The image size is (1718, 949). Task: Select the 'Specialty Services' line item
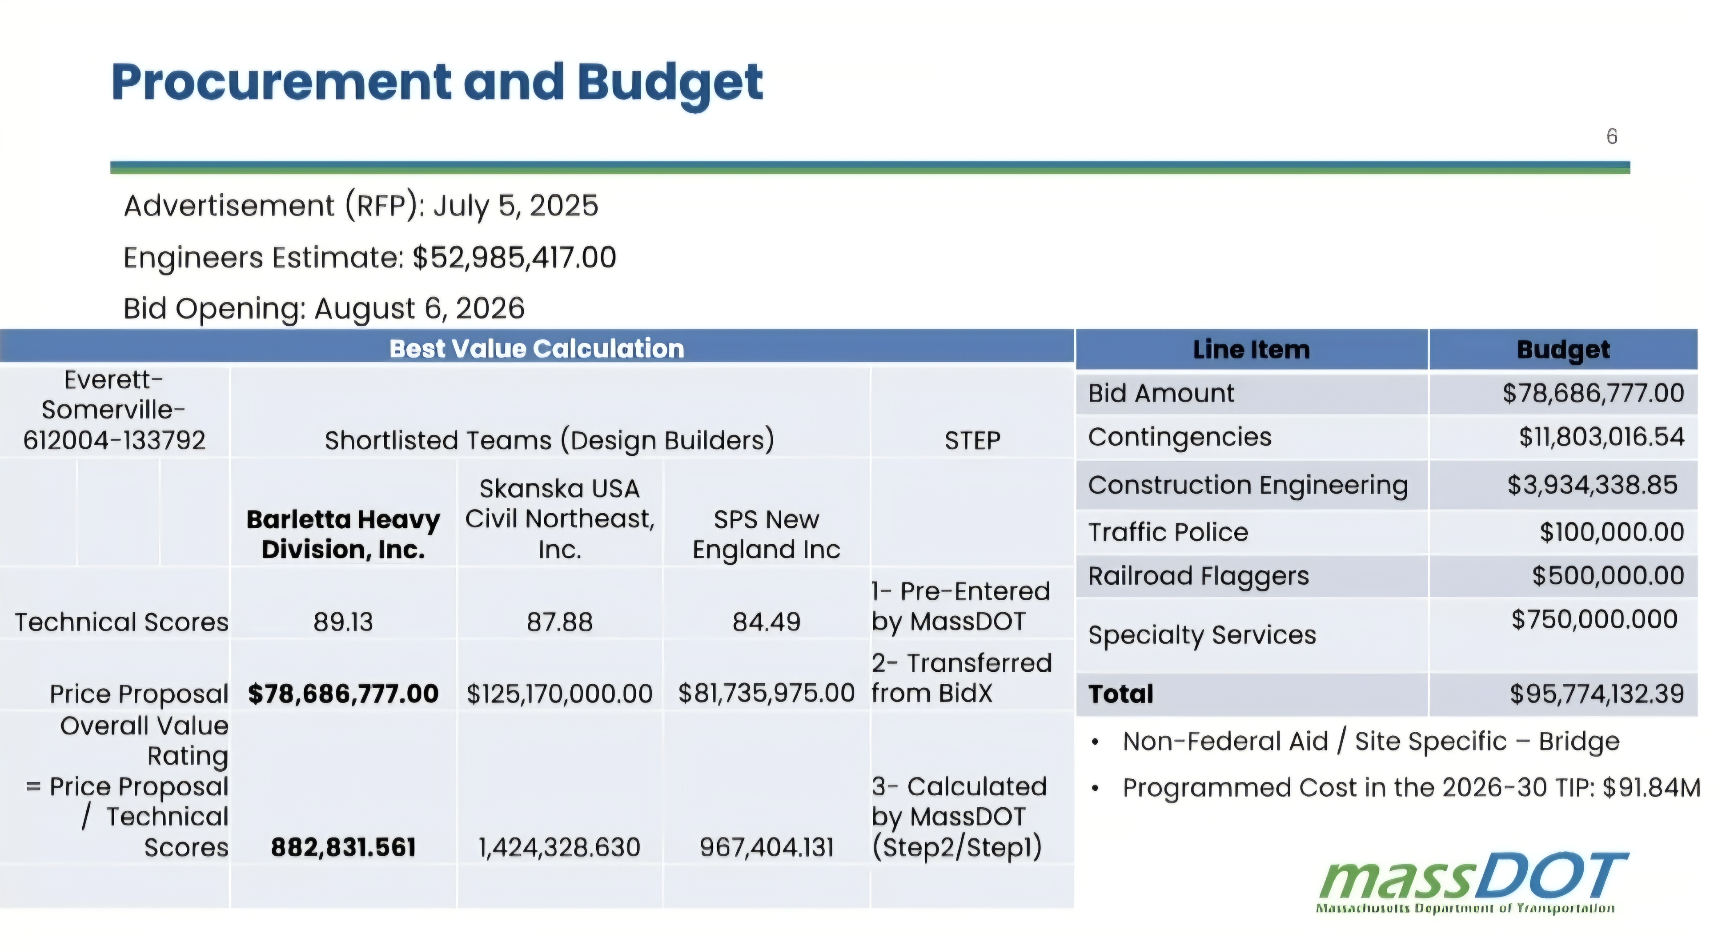coord(1202,635)
